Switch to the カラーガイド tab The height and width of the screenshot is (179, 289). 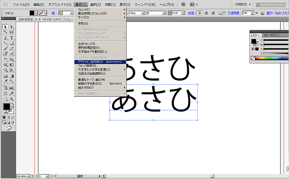click(x=271, y=35)
